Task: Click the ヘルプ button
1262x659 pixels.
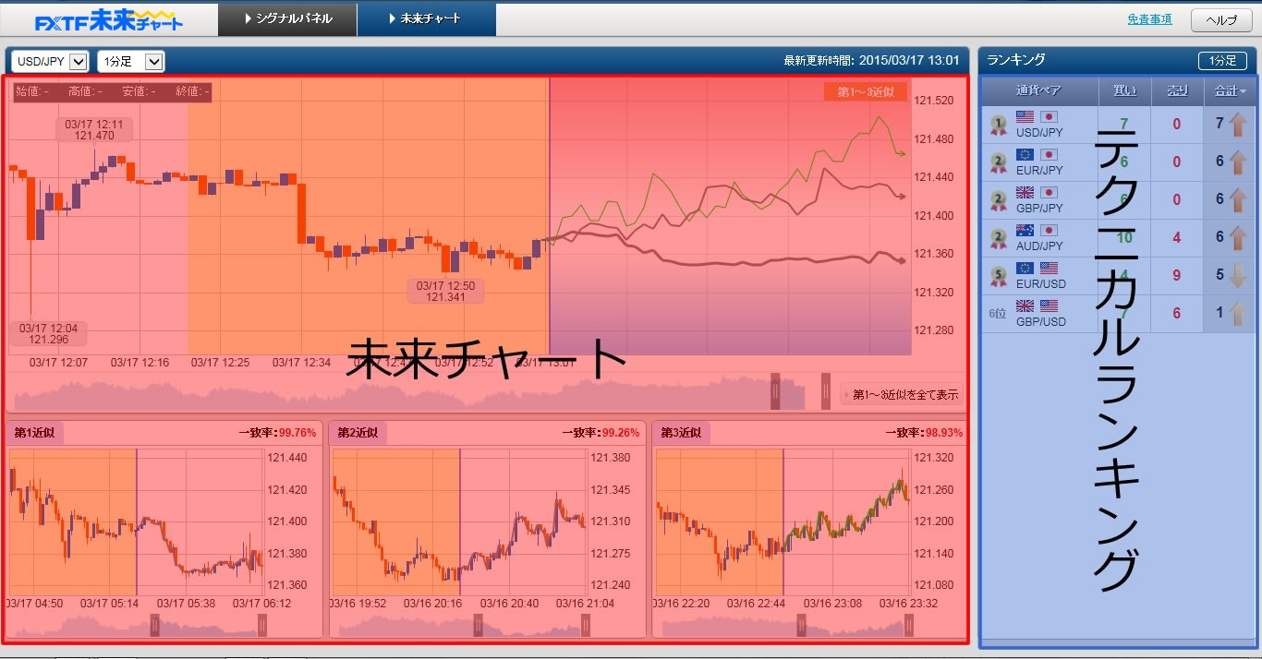Action: (x=1220, y=19)
